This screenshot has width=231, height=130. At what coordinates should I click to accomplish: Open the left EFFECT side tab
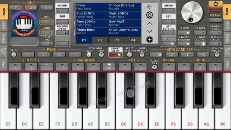point(4,38)
